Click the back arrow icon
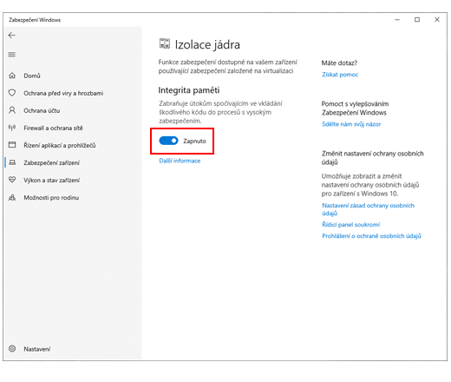451x382 pixels. point(12,36)
